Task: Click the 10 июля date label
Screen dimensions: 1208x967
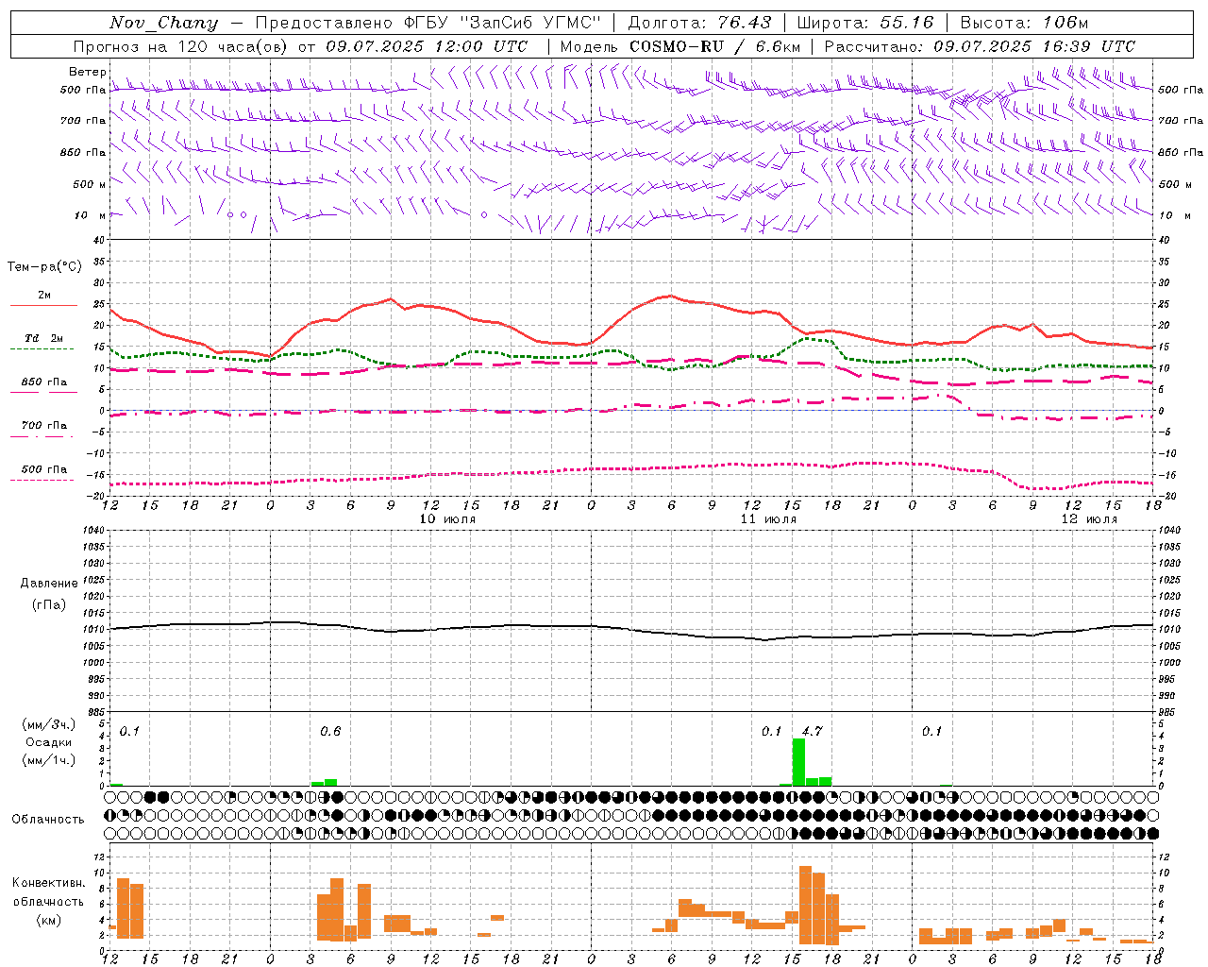Action: click(447, 518)
